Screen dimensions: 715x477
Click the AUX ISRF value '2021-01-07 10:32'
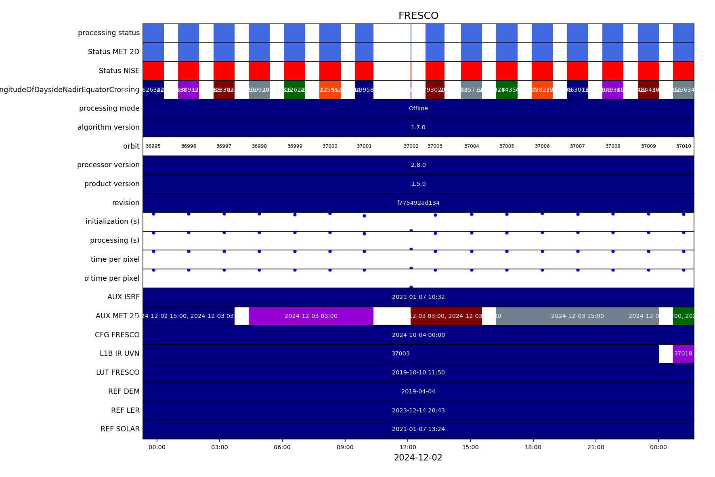click(x=418, y=297)
